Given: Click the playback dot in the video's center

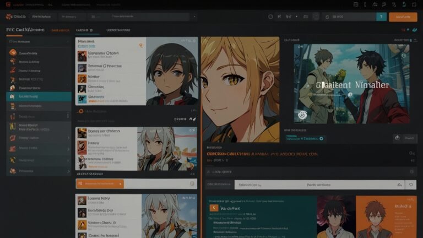Looking at the screenshot, I should point(350,94).
